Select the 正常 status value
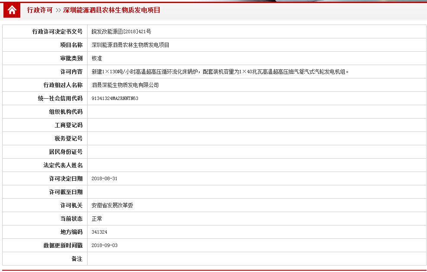 coord(97,219)
